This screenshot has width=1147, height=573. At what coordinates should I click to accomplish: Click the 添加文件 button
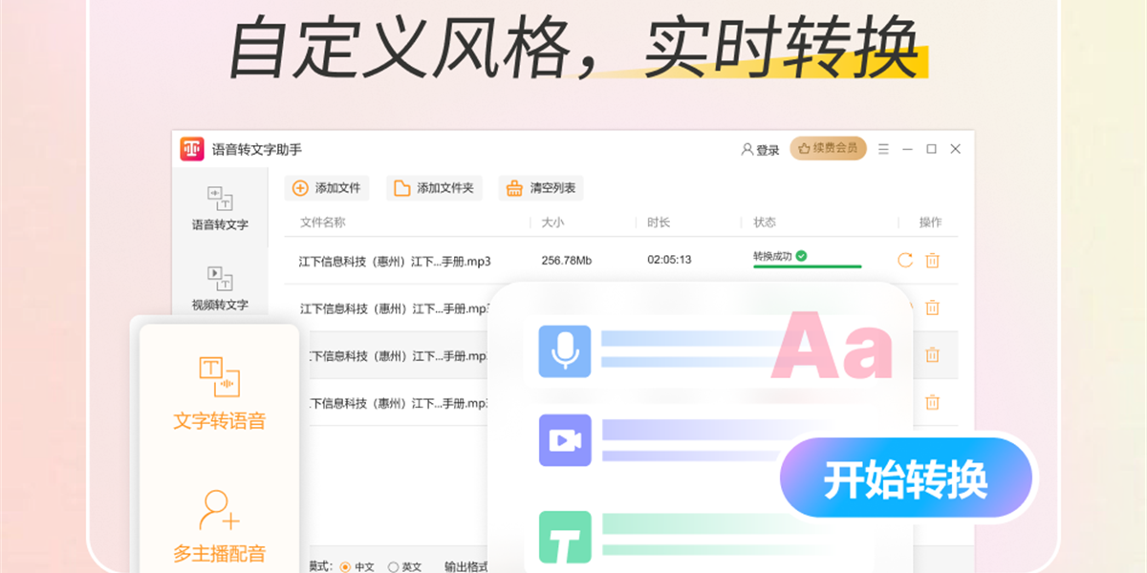(x=327, y=188)
